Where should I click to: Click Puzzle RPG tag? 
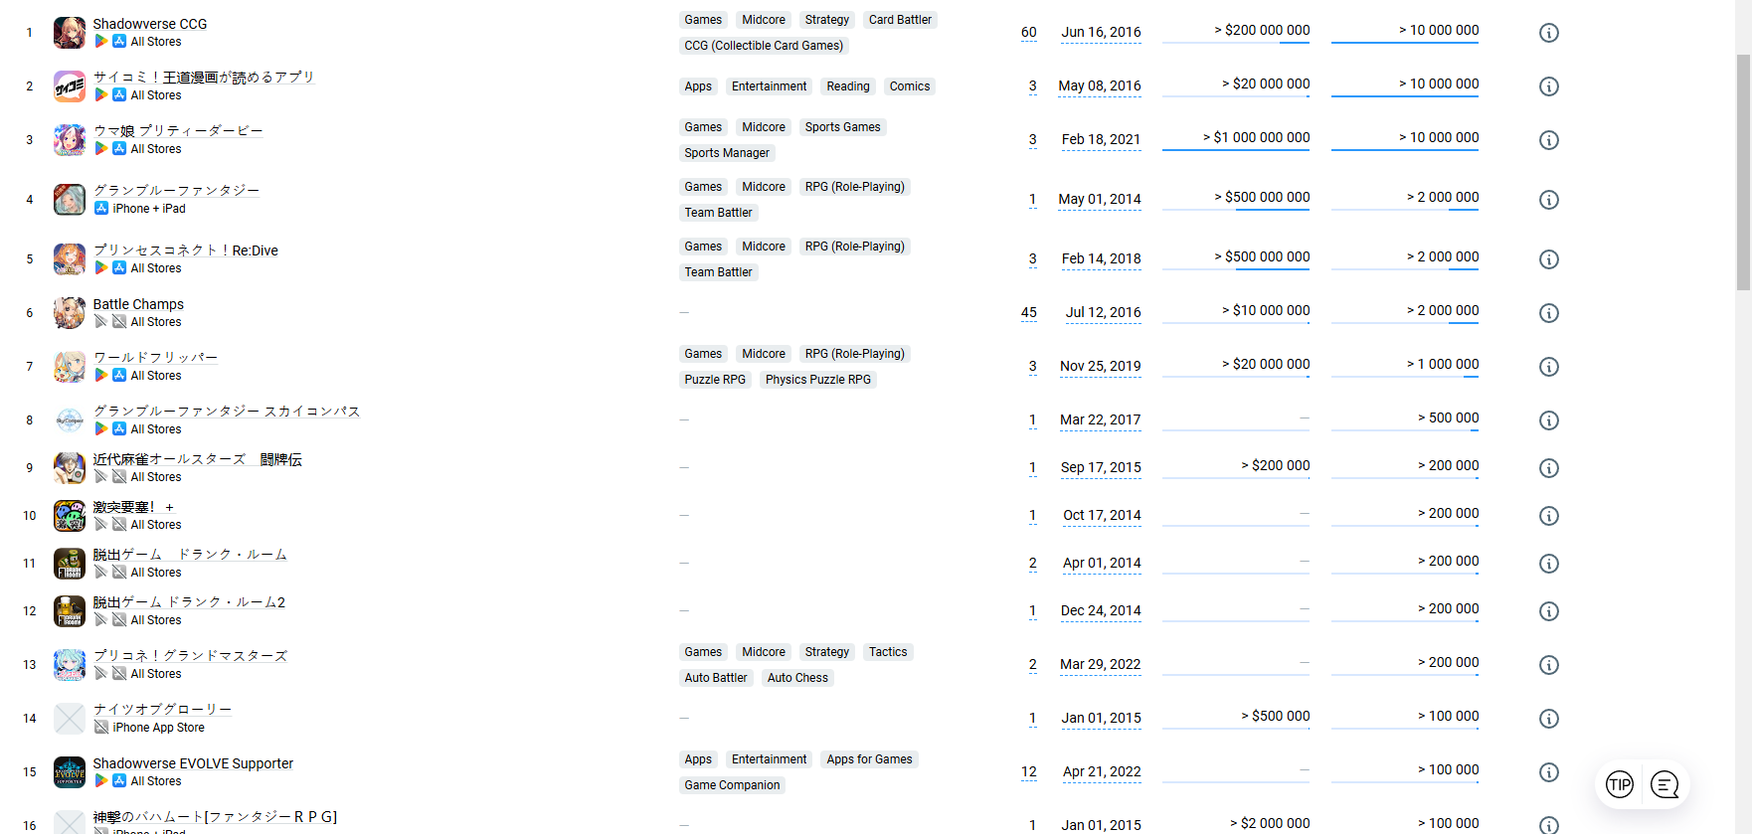coord(715,380)
